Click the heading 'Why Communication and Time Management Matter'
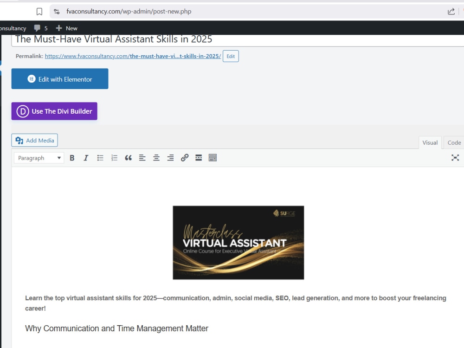 [x=116, y=328]
